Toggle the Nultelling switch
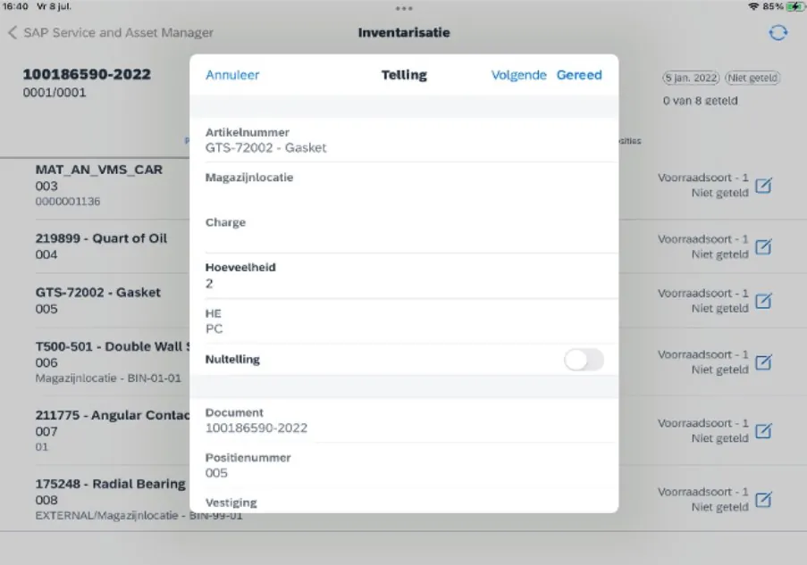 584,360
